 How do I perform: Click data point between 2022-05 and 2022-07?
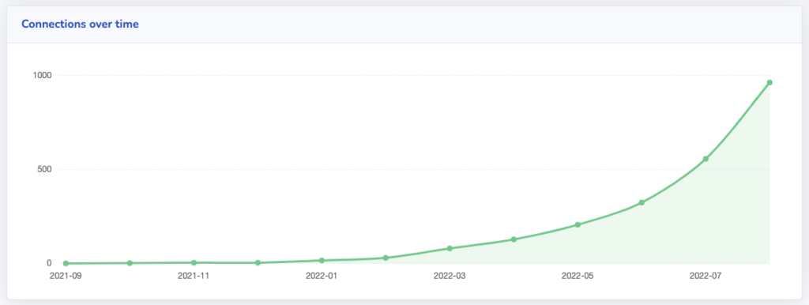642,202
